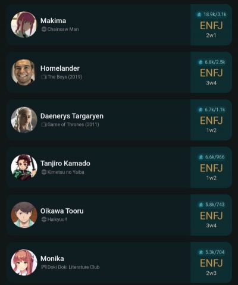Click the anime icon beside Haikyuu!!
Viewport: 238px width, 285px height.
tap(44, 220)
